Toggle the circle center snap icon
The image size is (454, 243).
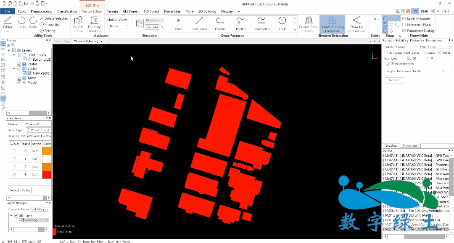tap(385, 31)
